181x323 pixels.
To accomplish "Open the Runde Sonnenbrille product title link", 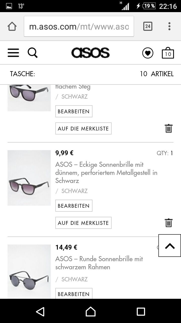I will [x=99, y=263].
